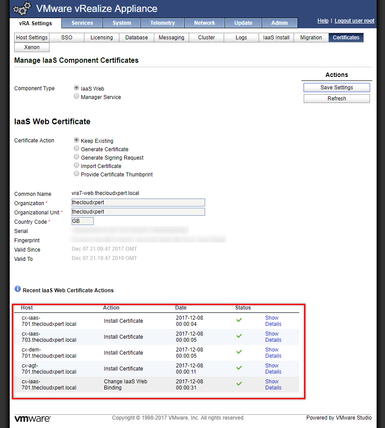The height and width of the screenshot is (428, 385).
Task: Switch to the Licensing sub-tab
Action: point(102,38)
